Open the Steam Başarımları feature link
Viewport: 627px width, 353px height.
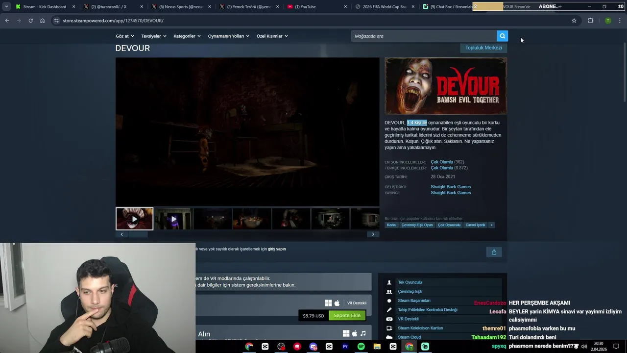(414, 301)
